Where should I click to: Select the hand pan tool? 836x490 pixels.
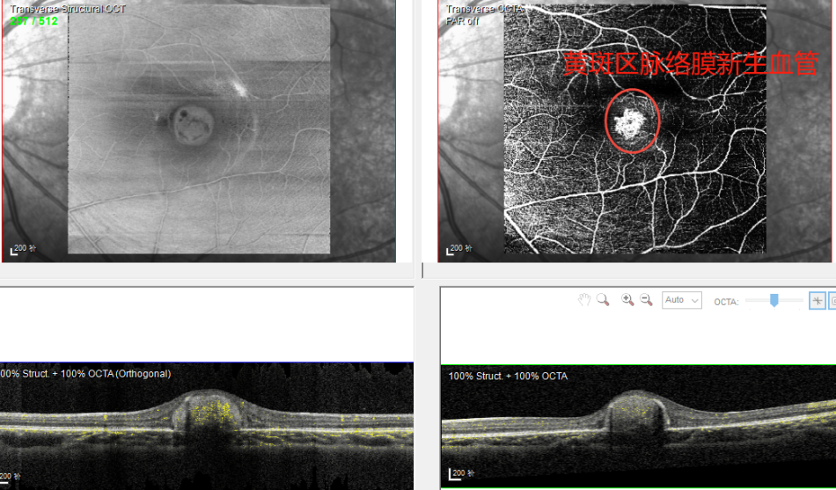pos(583,300)
